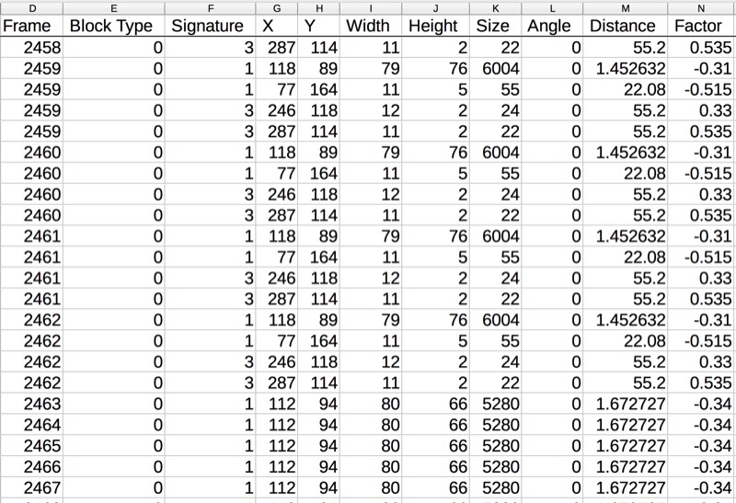The height and width of the screenshot is (503, 736).
Task: Click Y value 94 in frame 2465 row
Action: pyautogui.click(x=318, y=446)
